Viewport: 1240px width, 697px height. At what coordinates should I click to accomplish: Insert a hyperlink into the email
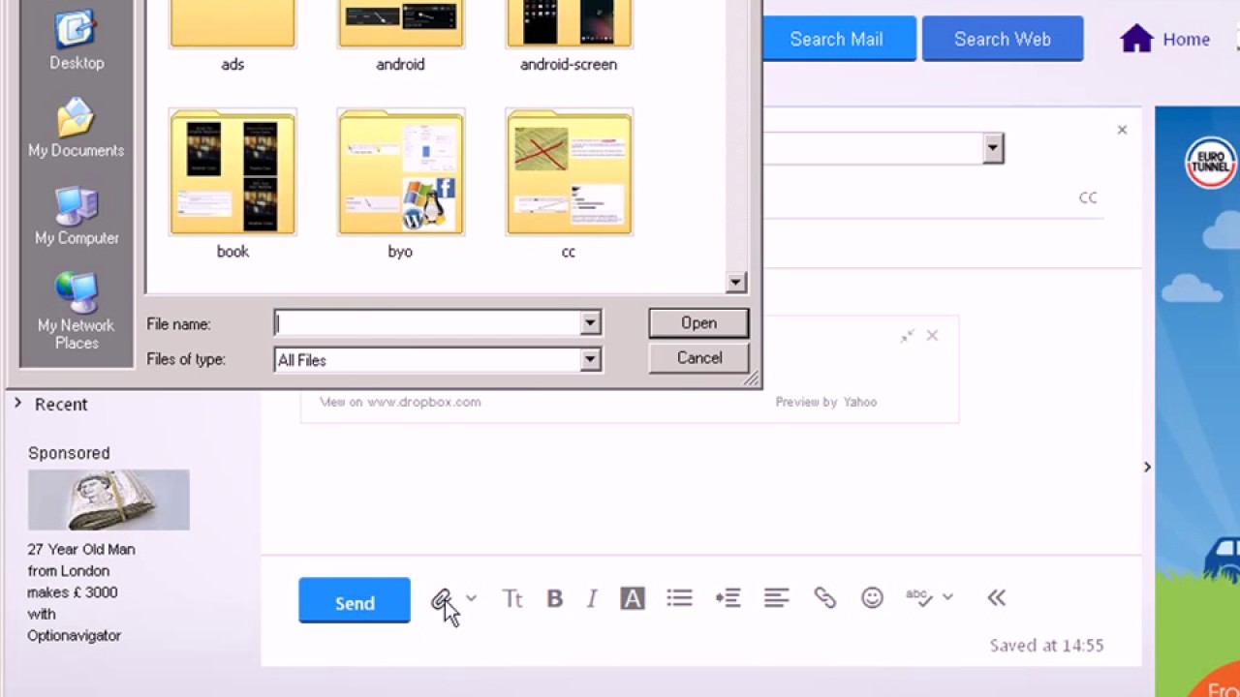click(x=824, y=598)
